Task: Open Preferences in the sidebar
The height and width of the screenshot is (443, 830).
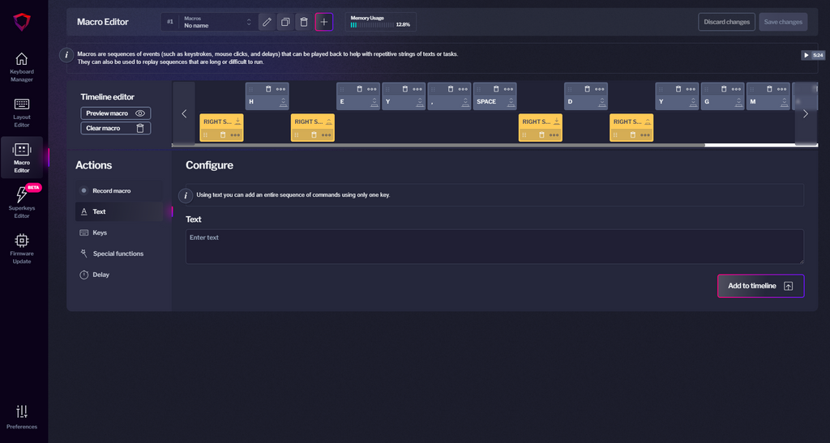Action: [22, 417]
